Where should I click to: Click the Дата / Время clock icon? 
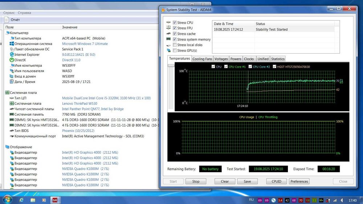point(12,82)
